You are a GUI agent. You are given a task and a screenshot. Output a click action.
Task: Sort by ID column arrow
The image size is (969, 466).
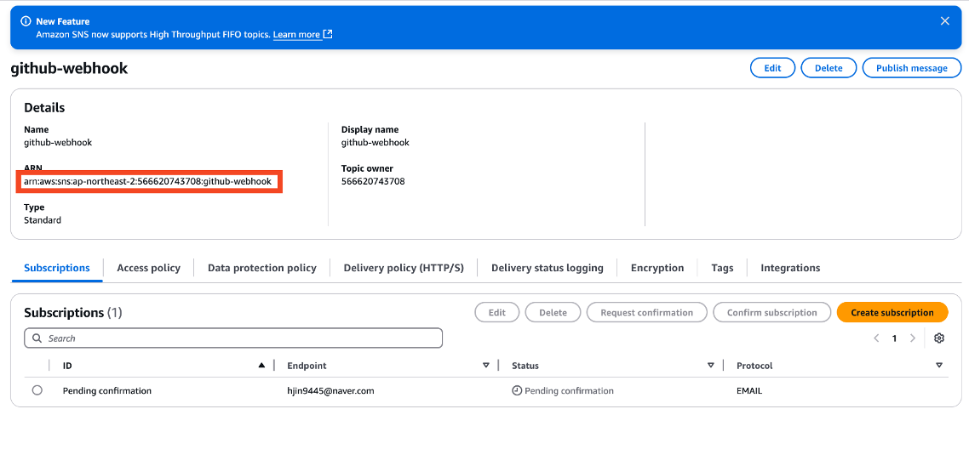[261, 366]
